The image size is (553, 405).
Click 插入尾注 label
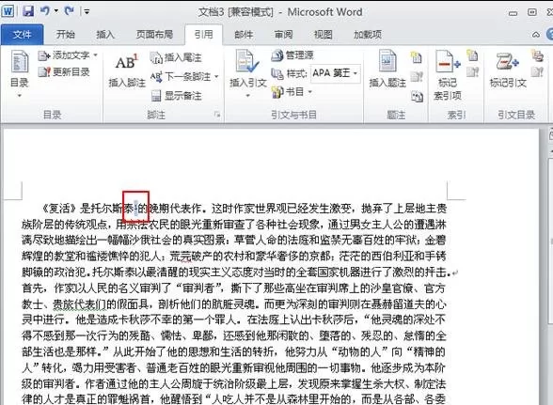click(x=183, y=57)
